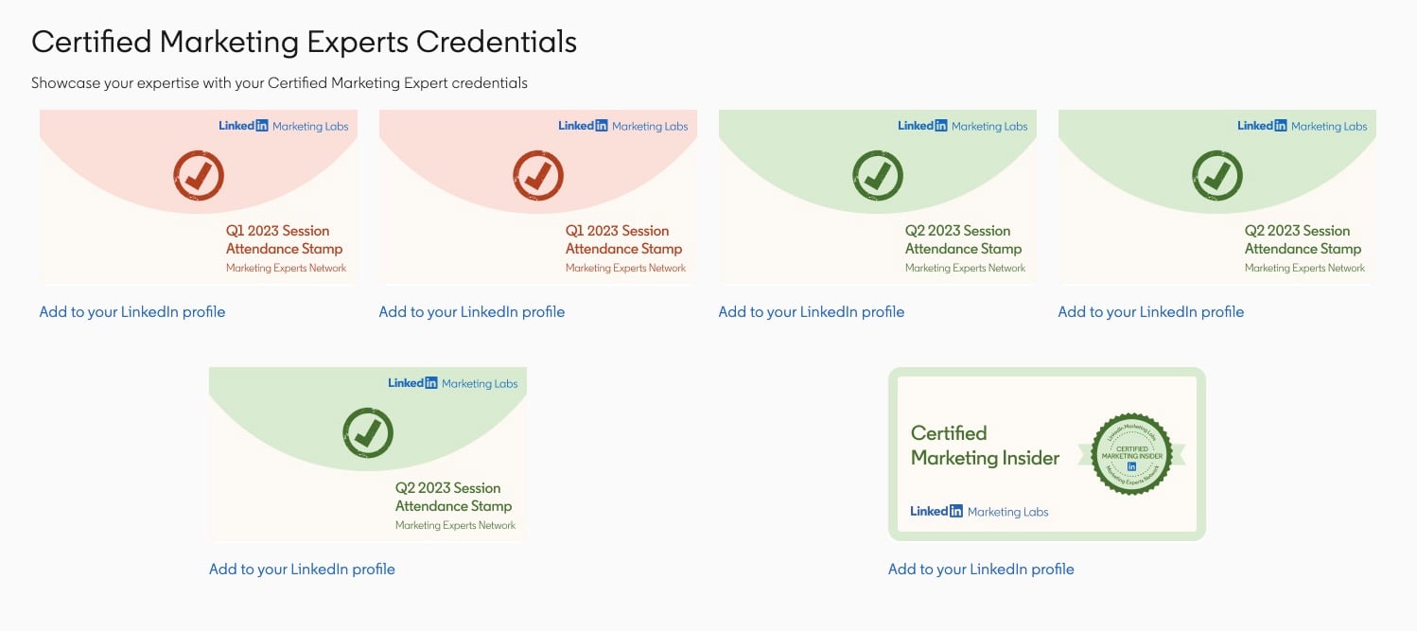Add first Q1 2023 stamp to LinkedIn profile

132,311
